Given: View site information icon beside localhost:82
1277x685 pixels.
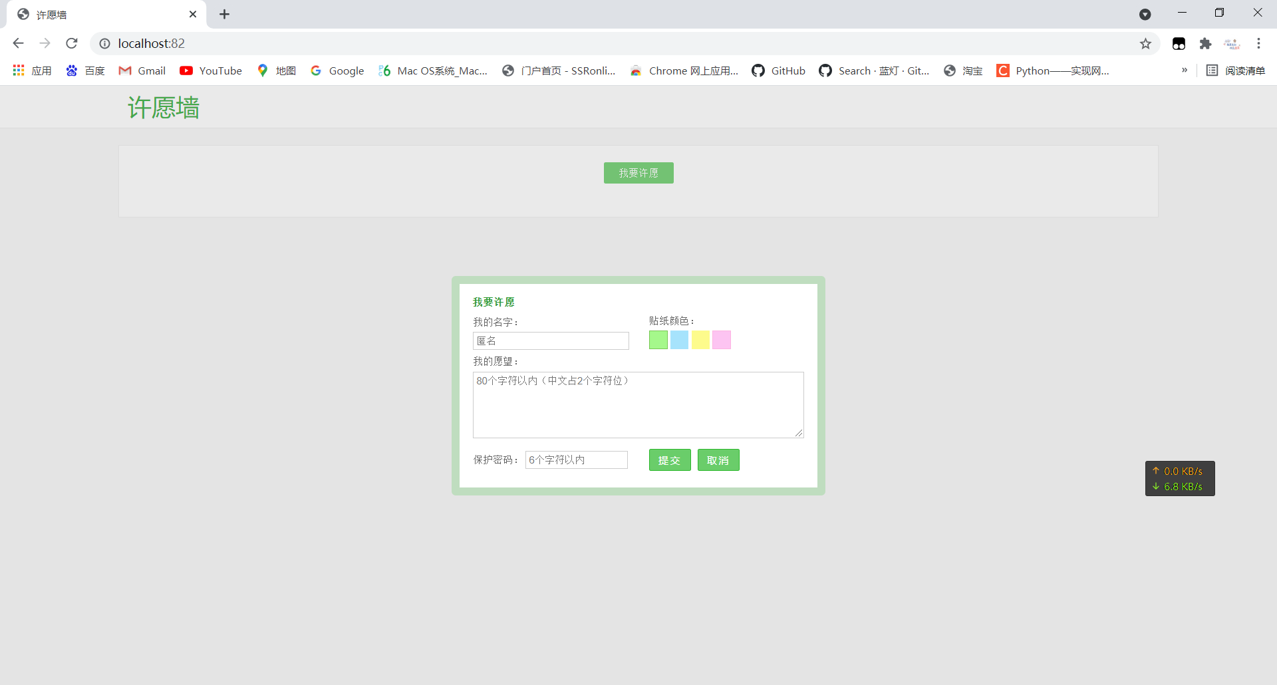Looking at the screenshot, I should 104,43.
